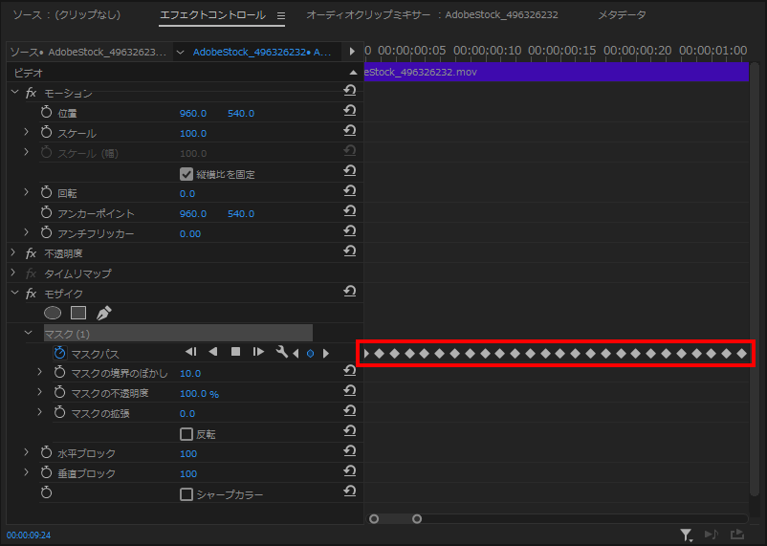This screenshot has height=546, width=767.
Task: Collapse ビデオ section with up triangle
Action: point(353,73)
